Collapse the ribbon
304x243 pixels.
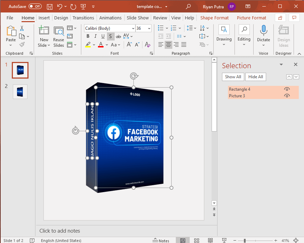coord(299,54)
